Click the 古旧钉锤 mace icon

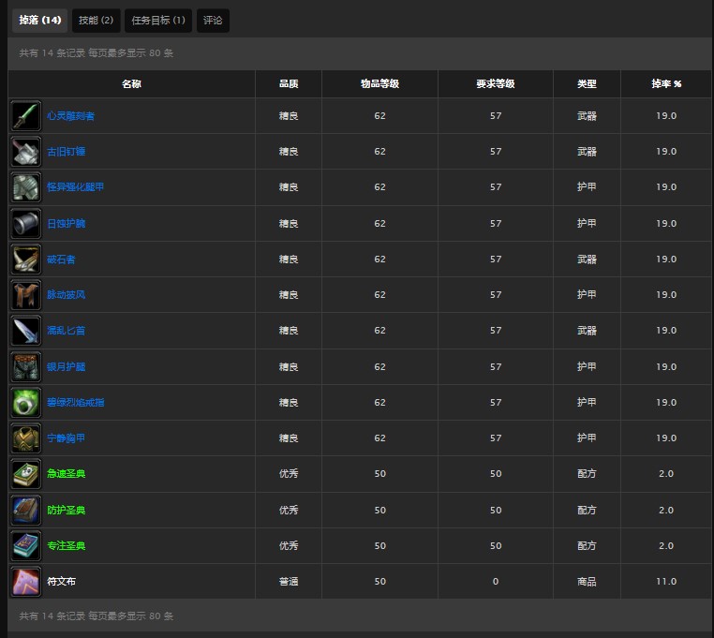pos(25,152)
